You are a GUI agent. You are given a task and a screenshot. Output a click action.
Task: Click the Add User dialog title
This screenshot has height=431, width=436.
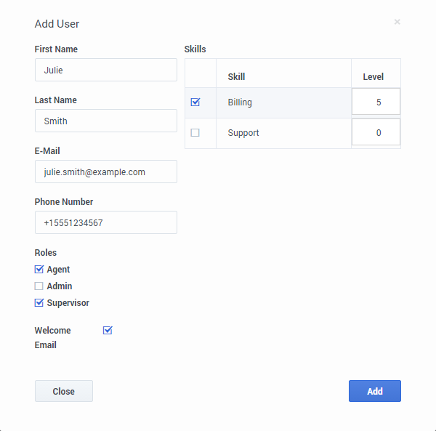click(57, 24)
